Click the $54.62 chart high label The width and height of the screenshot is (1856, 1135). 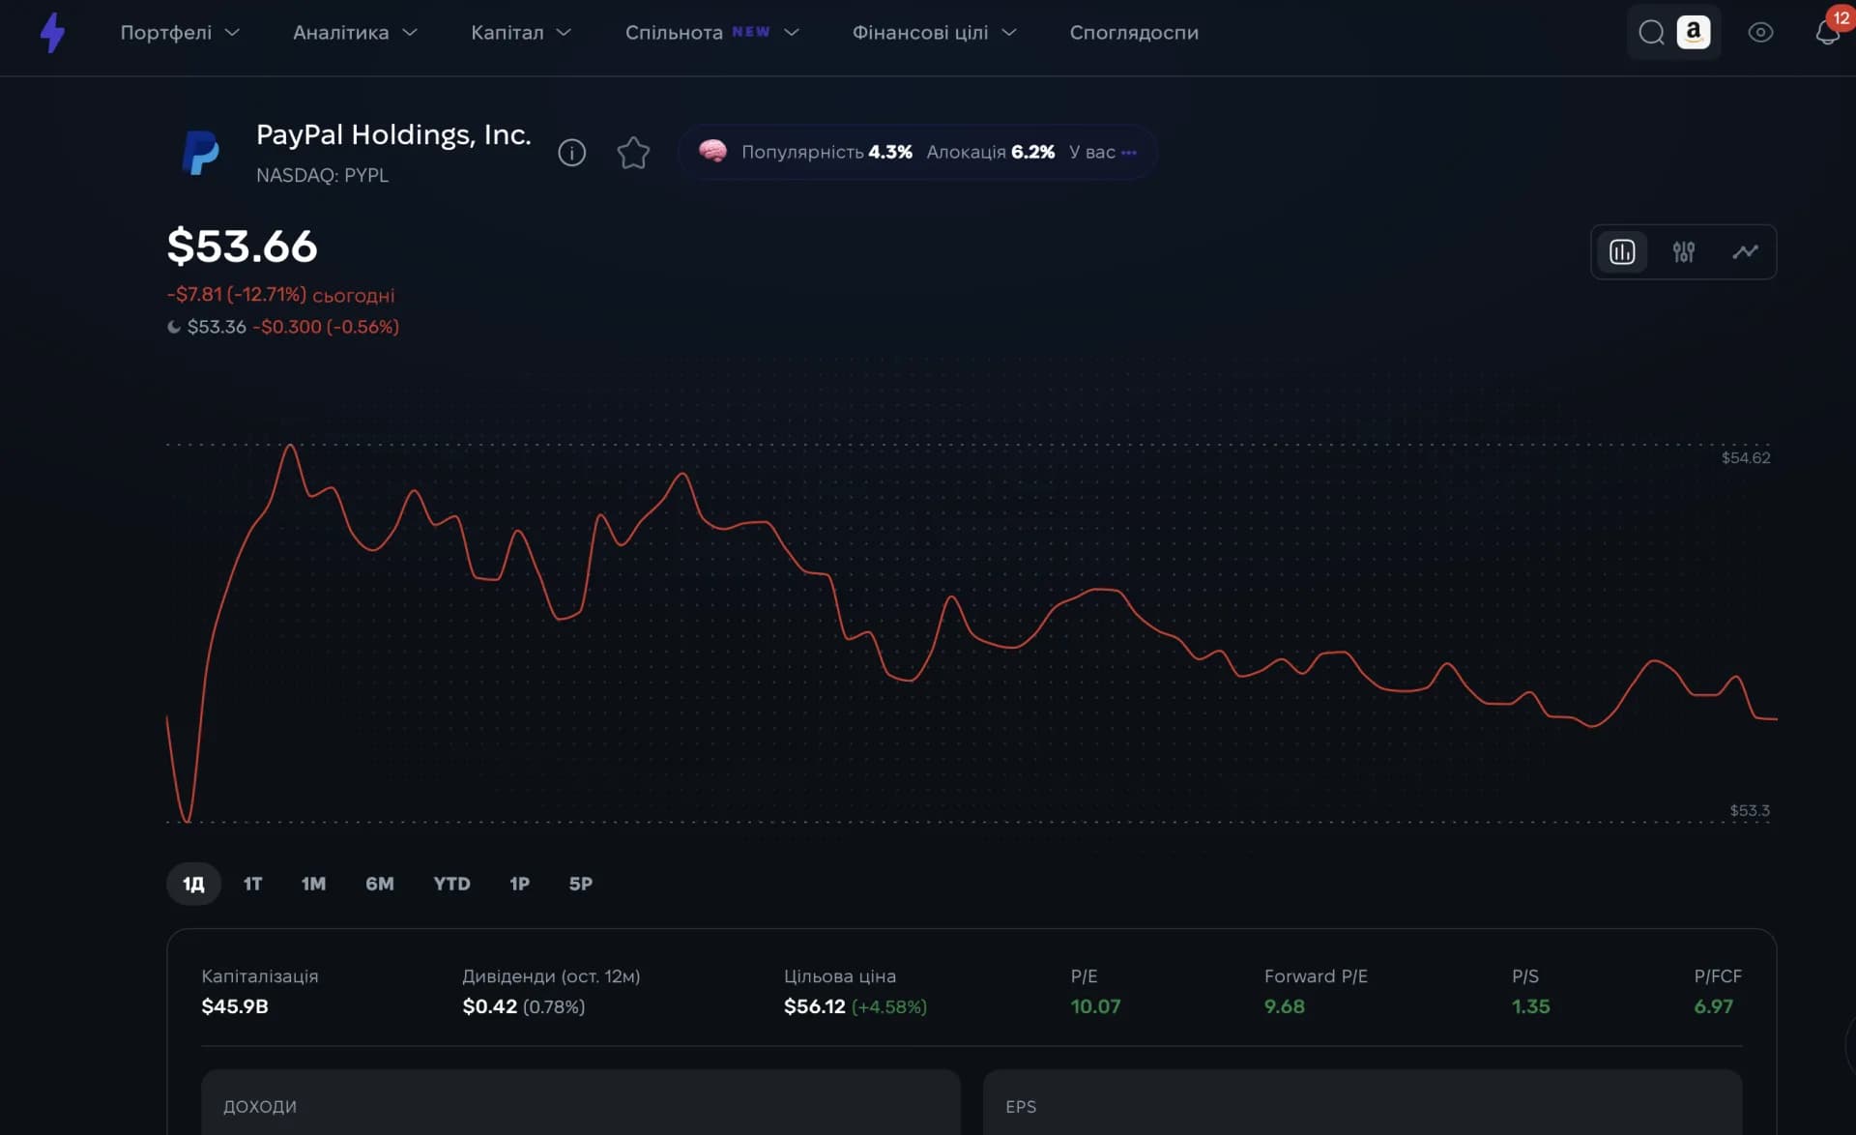(x=1746, y=457)
